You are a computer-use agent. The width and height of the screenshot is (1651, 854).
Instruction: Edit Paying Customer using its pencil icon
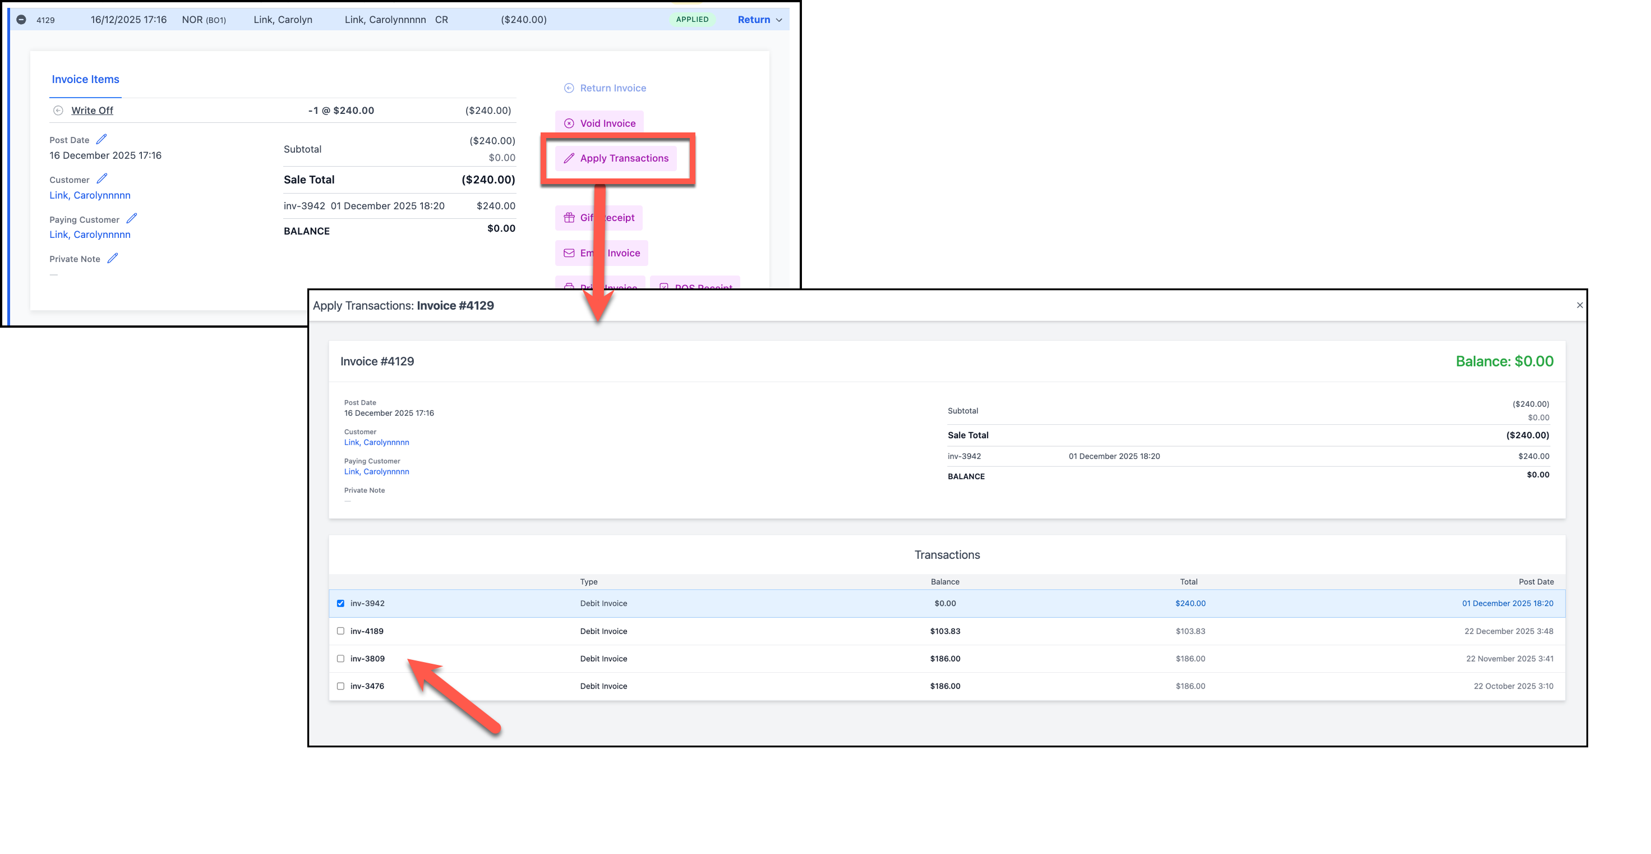(131, 219)
